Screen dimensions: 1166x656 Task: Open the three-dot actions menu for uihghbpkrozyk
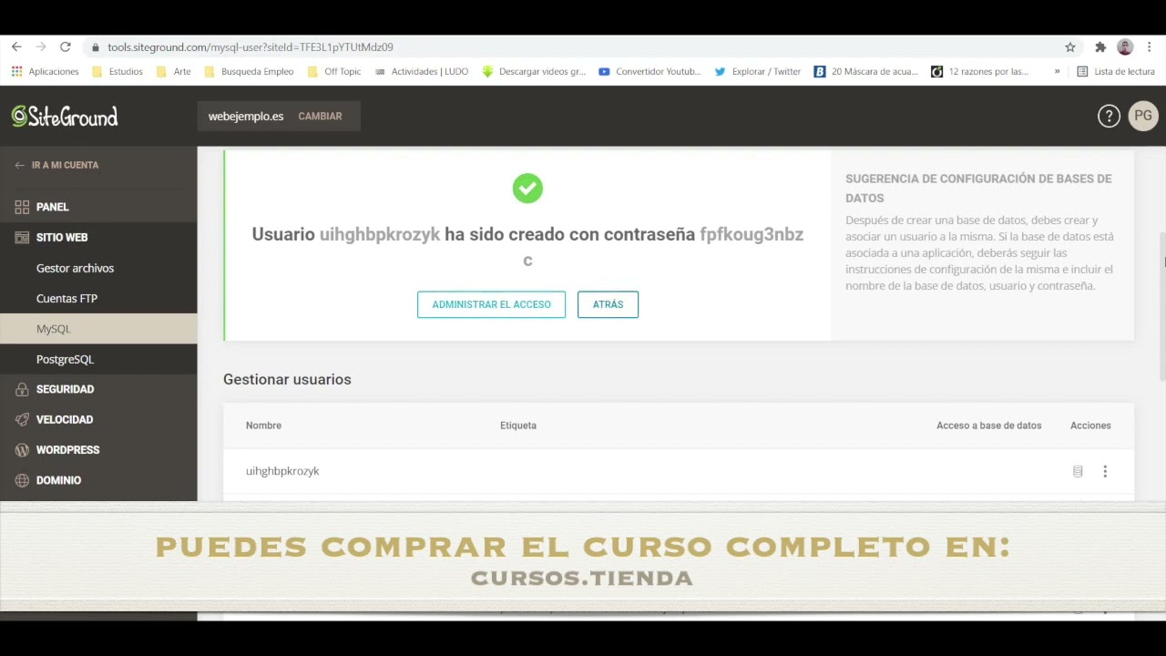coord(1105,471)
